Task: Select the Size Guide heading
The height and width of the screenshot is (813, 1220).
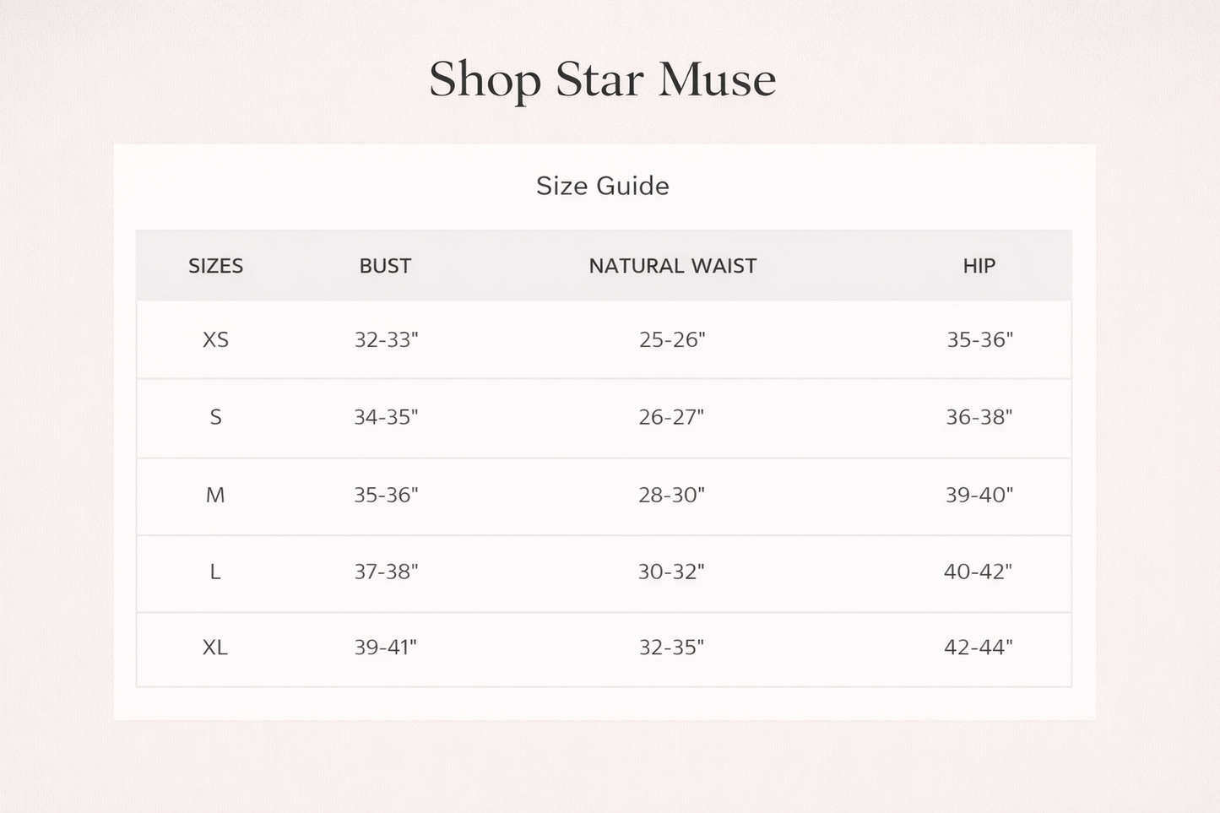Action: click(603, 186)
